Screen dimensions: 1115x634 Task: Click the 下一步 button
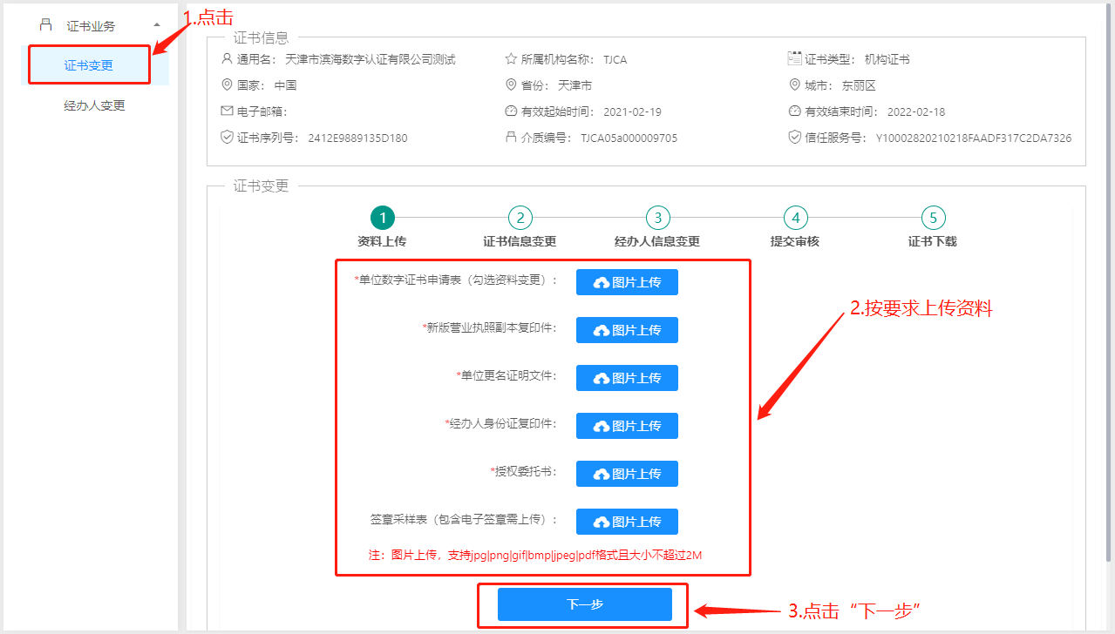[584, 604]
